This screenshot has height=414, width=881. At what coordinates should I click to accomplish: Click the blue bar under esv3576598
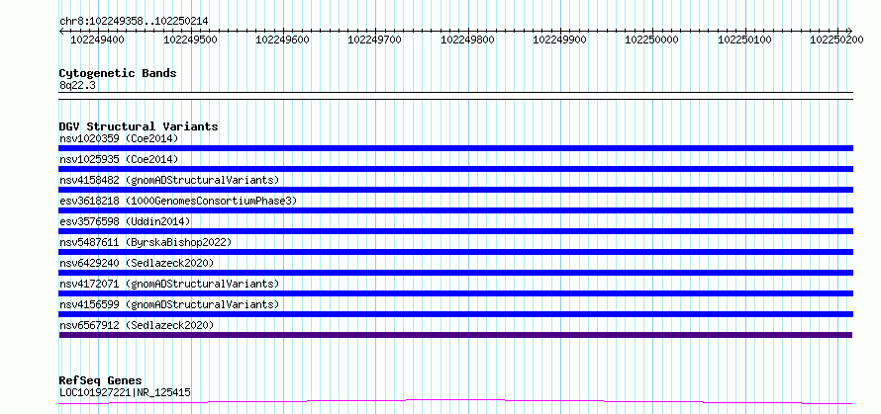[x=455, y=231]
